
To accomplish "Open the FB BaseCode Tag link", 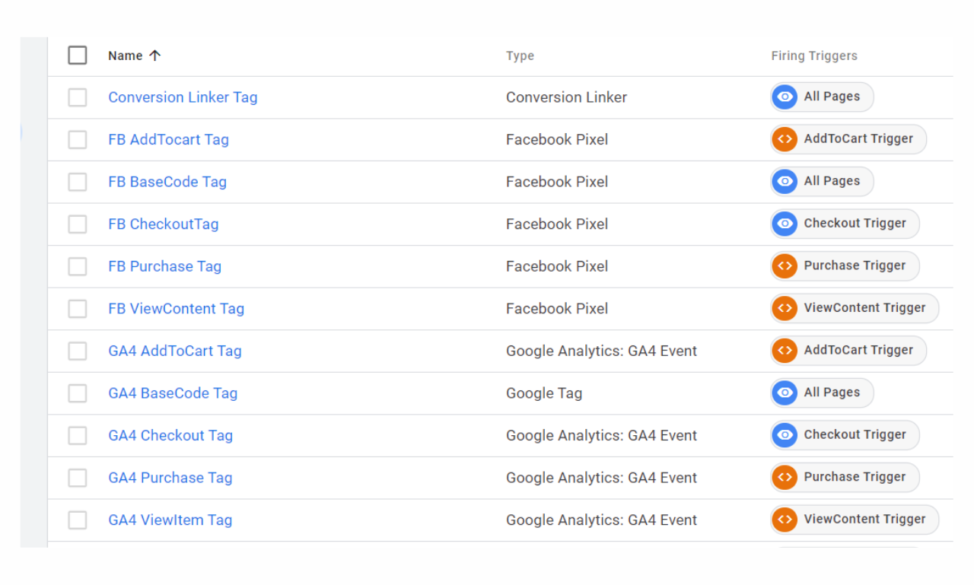I will pyautogui.click(x=167, y=182).
